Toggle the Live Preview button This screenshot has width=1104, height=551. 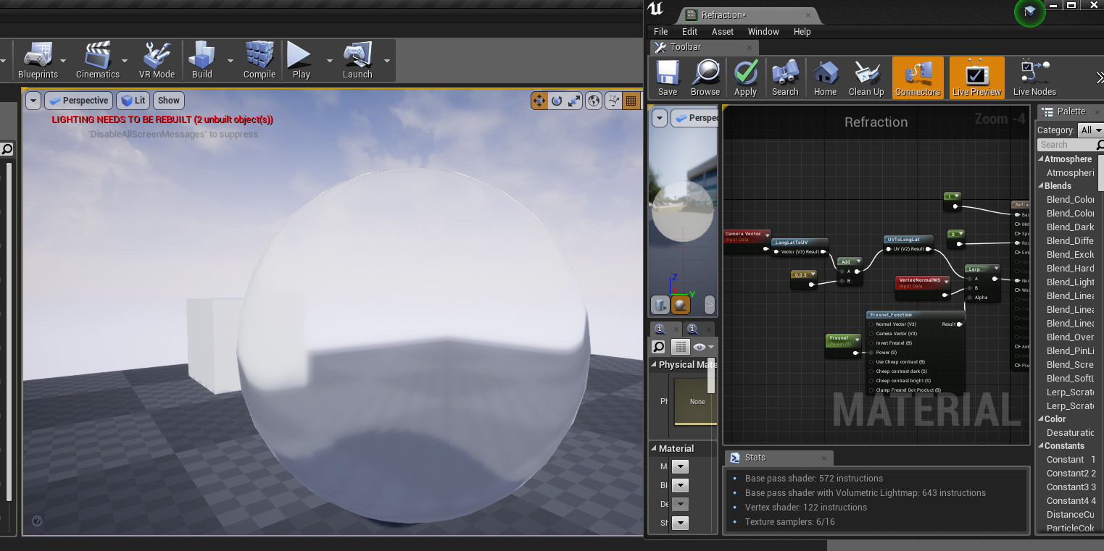976,76
